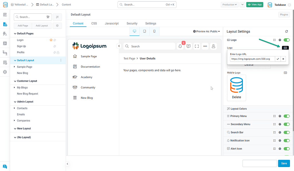Screen dimensions: 294x171
Task: Click the magic wand button beside search
Action: 57,17
